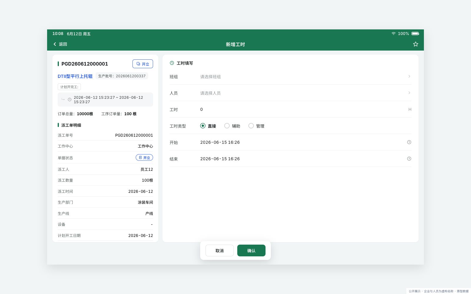Click the 10:08 time in status bar
Image resolution: width=471 pixels, height=294 pixels.
click(58, 34)
